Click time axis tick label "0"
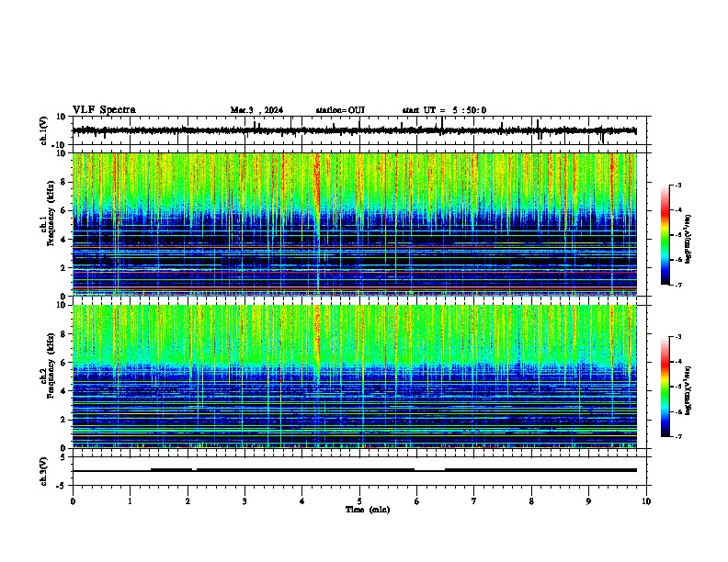The height and width of the screenshot is (562, 728). click(73, 501)
